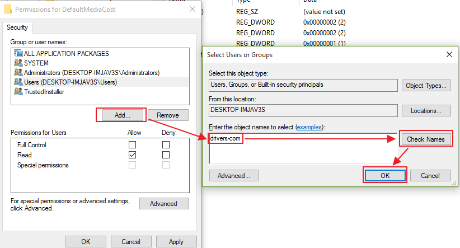Viewport: 460px width, 248px height.
Task: Click the SYSTEM user group icon
Action: coord(18,63)
